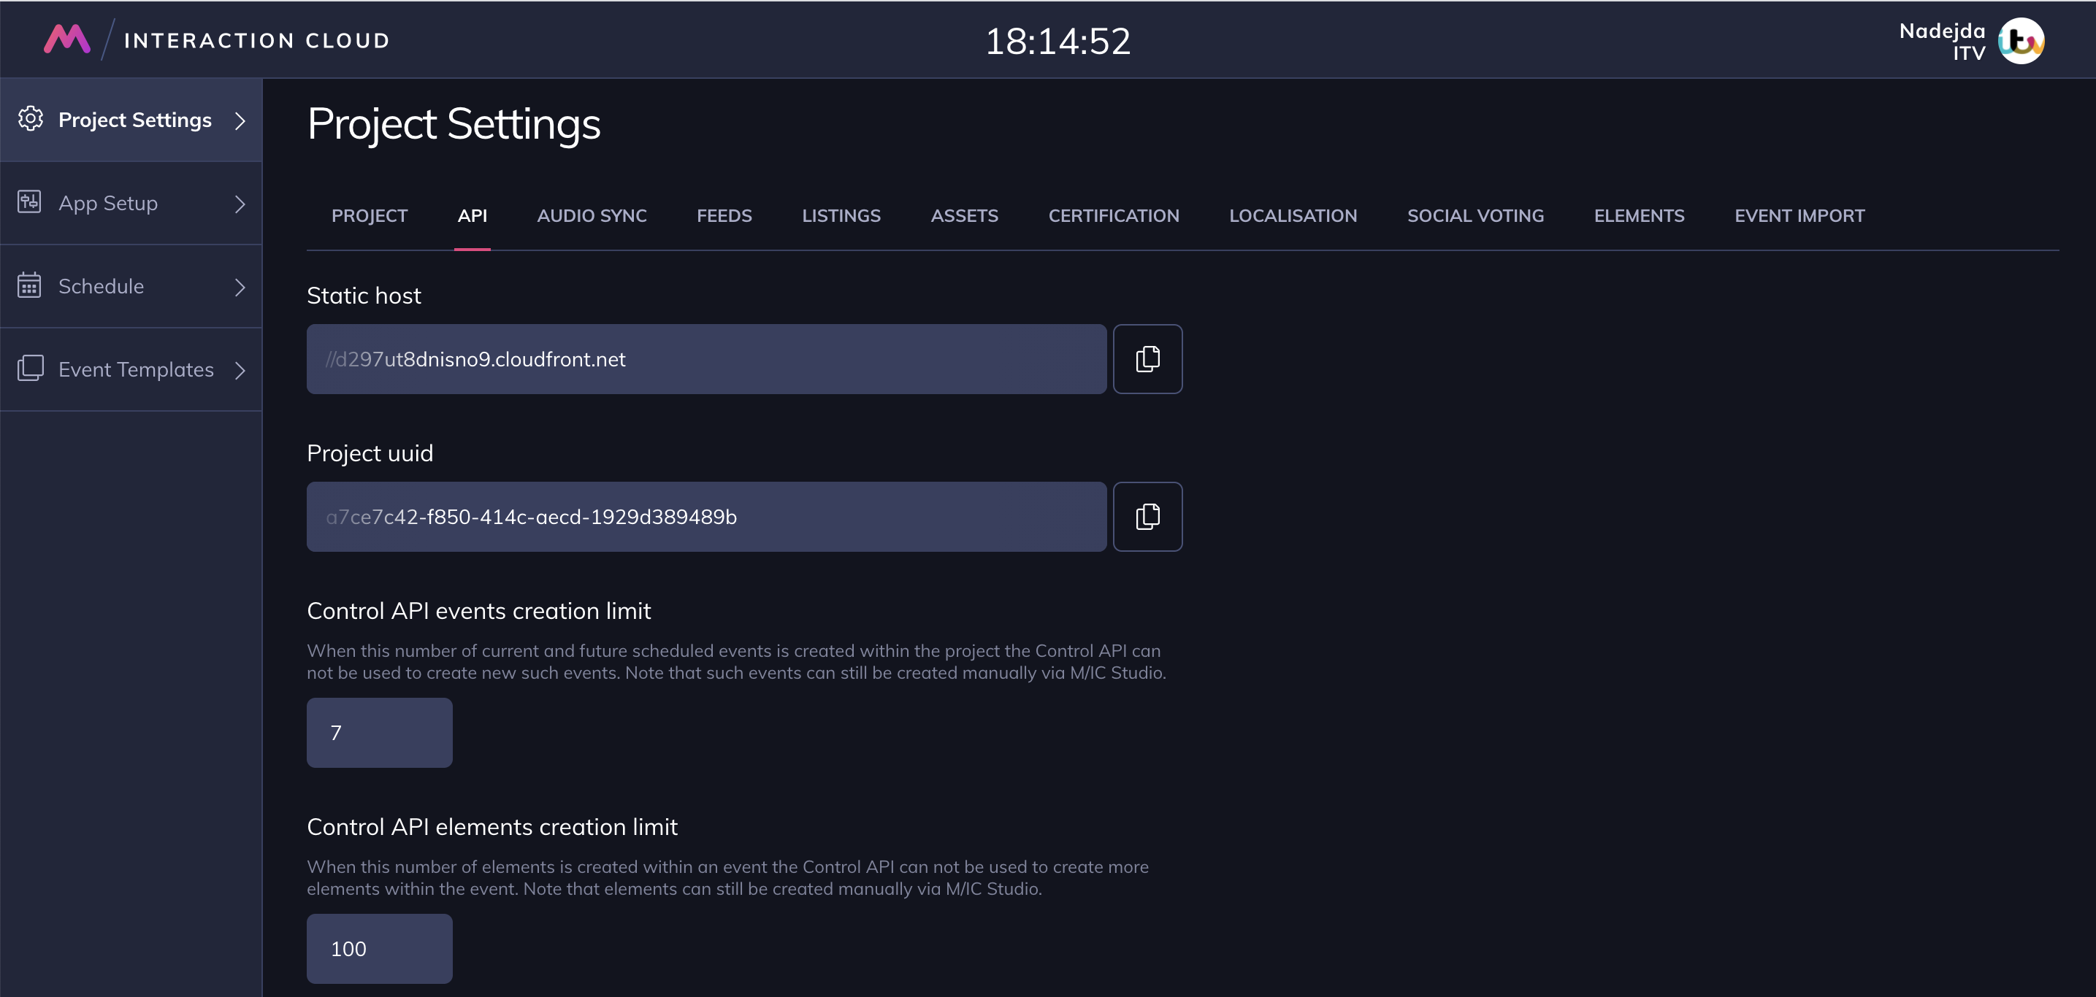
Task: Switch to the ELEMENTS tab
Action: 1639,215
